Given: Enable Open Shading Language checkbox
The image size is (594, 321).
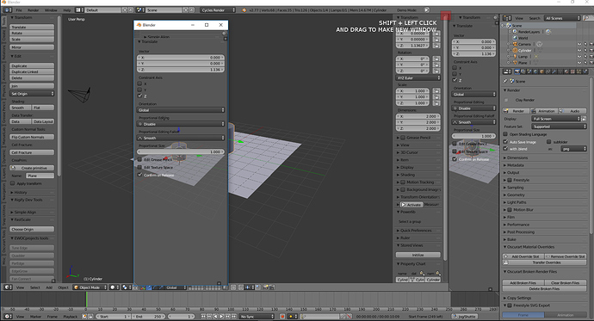Looking at the screenshot, I should (x=505, y=134).
